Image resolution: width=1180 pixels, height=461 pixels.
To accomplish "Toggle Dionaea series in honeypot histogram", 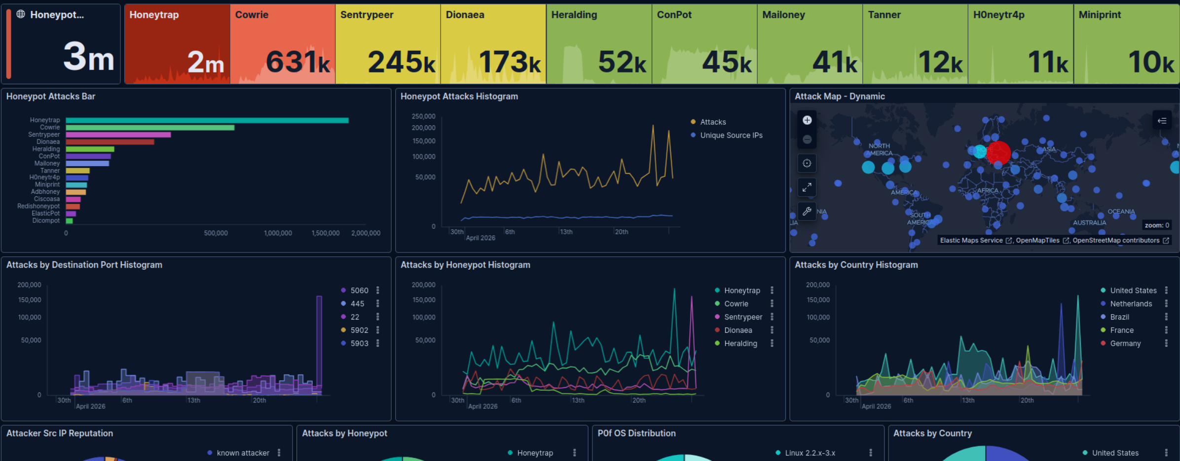I will 738,330.
